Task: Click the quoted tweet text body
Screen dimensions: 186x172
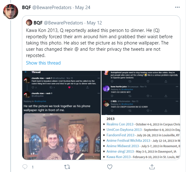Action: coord(99,43)
